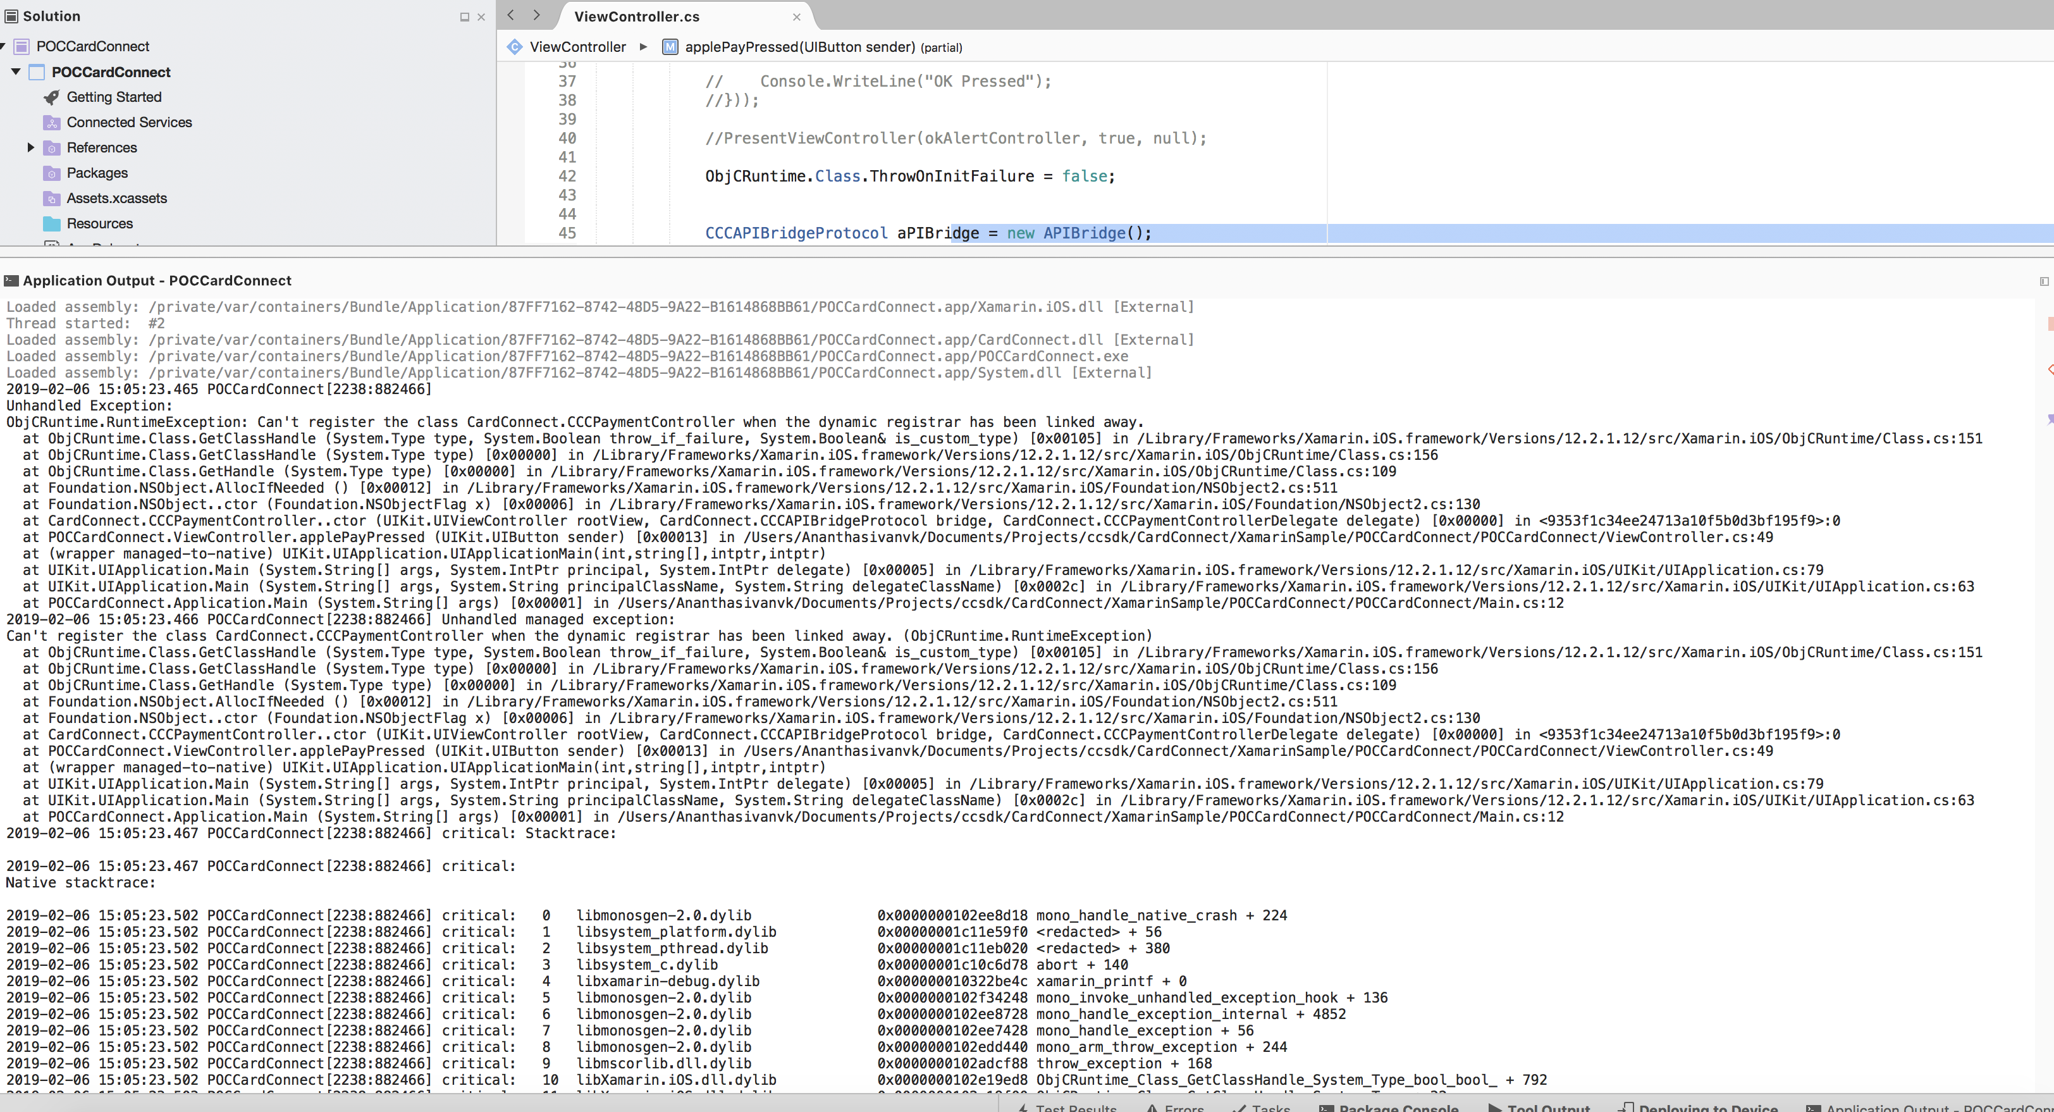The height and width of the screenshot is (1112, 2054).
Task: Click the first 'Can't register the class' line
Action: (x=575, y=423)
